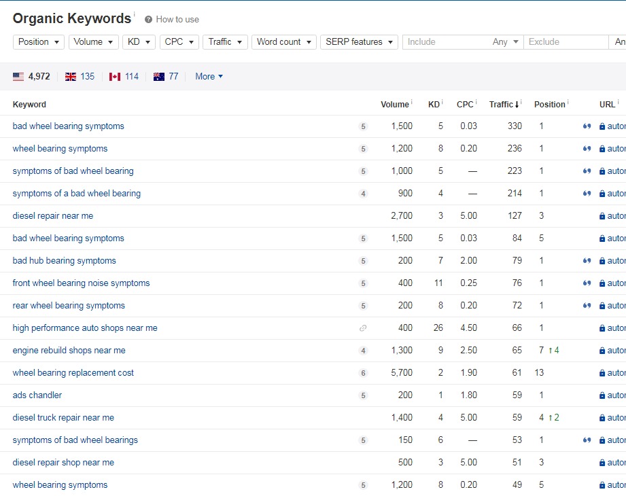Viewport: 626px width, 496px height.
Task: Click featured snippet quote icon for symptoms of bad wheel bearings
Action: (x=587, y=440)
